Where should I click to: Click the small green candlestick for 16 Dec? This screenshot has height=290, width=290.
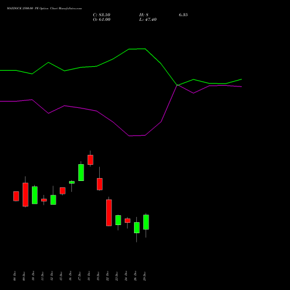(x=72, y=182)
